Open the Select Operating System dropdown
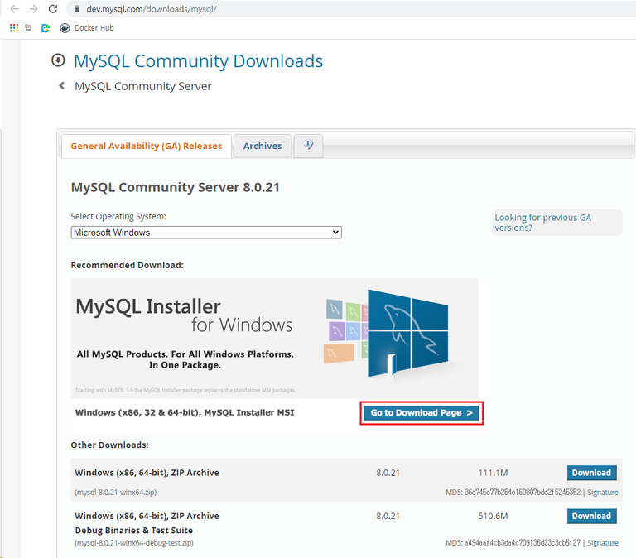 tap(206, 233)
